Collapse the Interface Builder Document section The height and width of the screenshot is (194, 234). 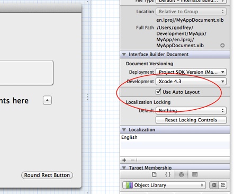click(124, 55)
